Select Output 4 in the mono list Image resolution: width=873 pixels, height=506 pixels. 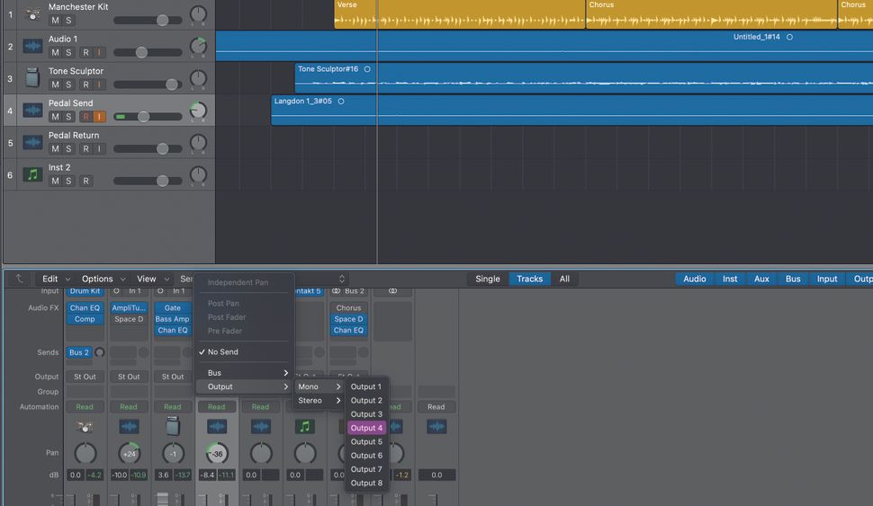pos(366,428)
